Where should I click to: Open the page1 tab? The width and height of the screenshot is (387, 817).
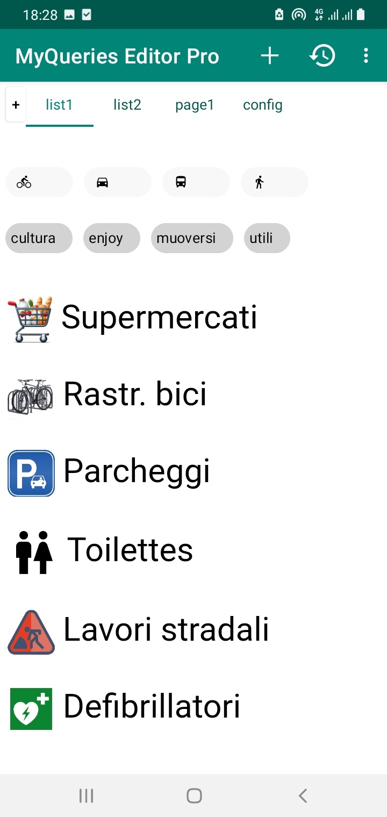coord(195,105)
